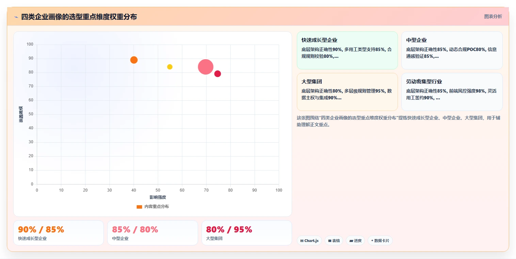Click the 85% / 80% stat value
The height and width of the screenshot is (259, 516).
click(x=135, y=230)
